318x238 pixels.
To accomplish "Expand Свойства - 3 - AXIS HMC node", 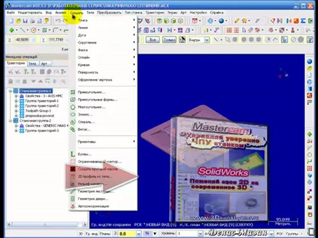I will pyautogui.click(x=16, y=96).
